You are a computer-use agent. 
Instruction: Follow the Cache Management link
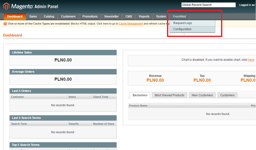131,24
